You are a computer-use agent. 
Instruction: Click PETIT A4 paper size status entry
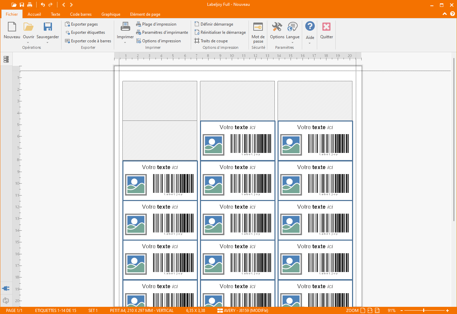(x=142, y=311)
